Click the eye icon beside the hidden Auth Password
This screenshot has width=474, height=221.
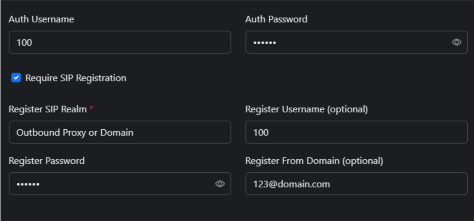(457, 43)
